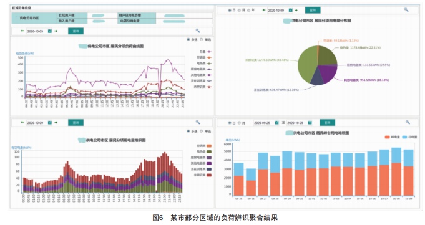Click magnifier icon in pie chart panel toolbar
Image resolution: width=425 pixels, height=225 pixels.
tap(406, 10)
